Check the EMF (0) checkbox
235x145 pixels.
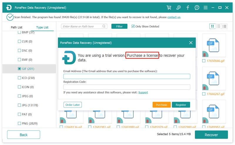19,60
